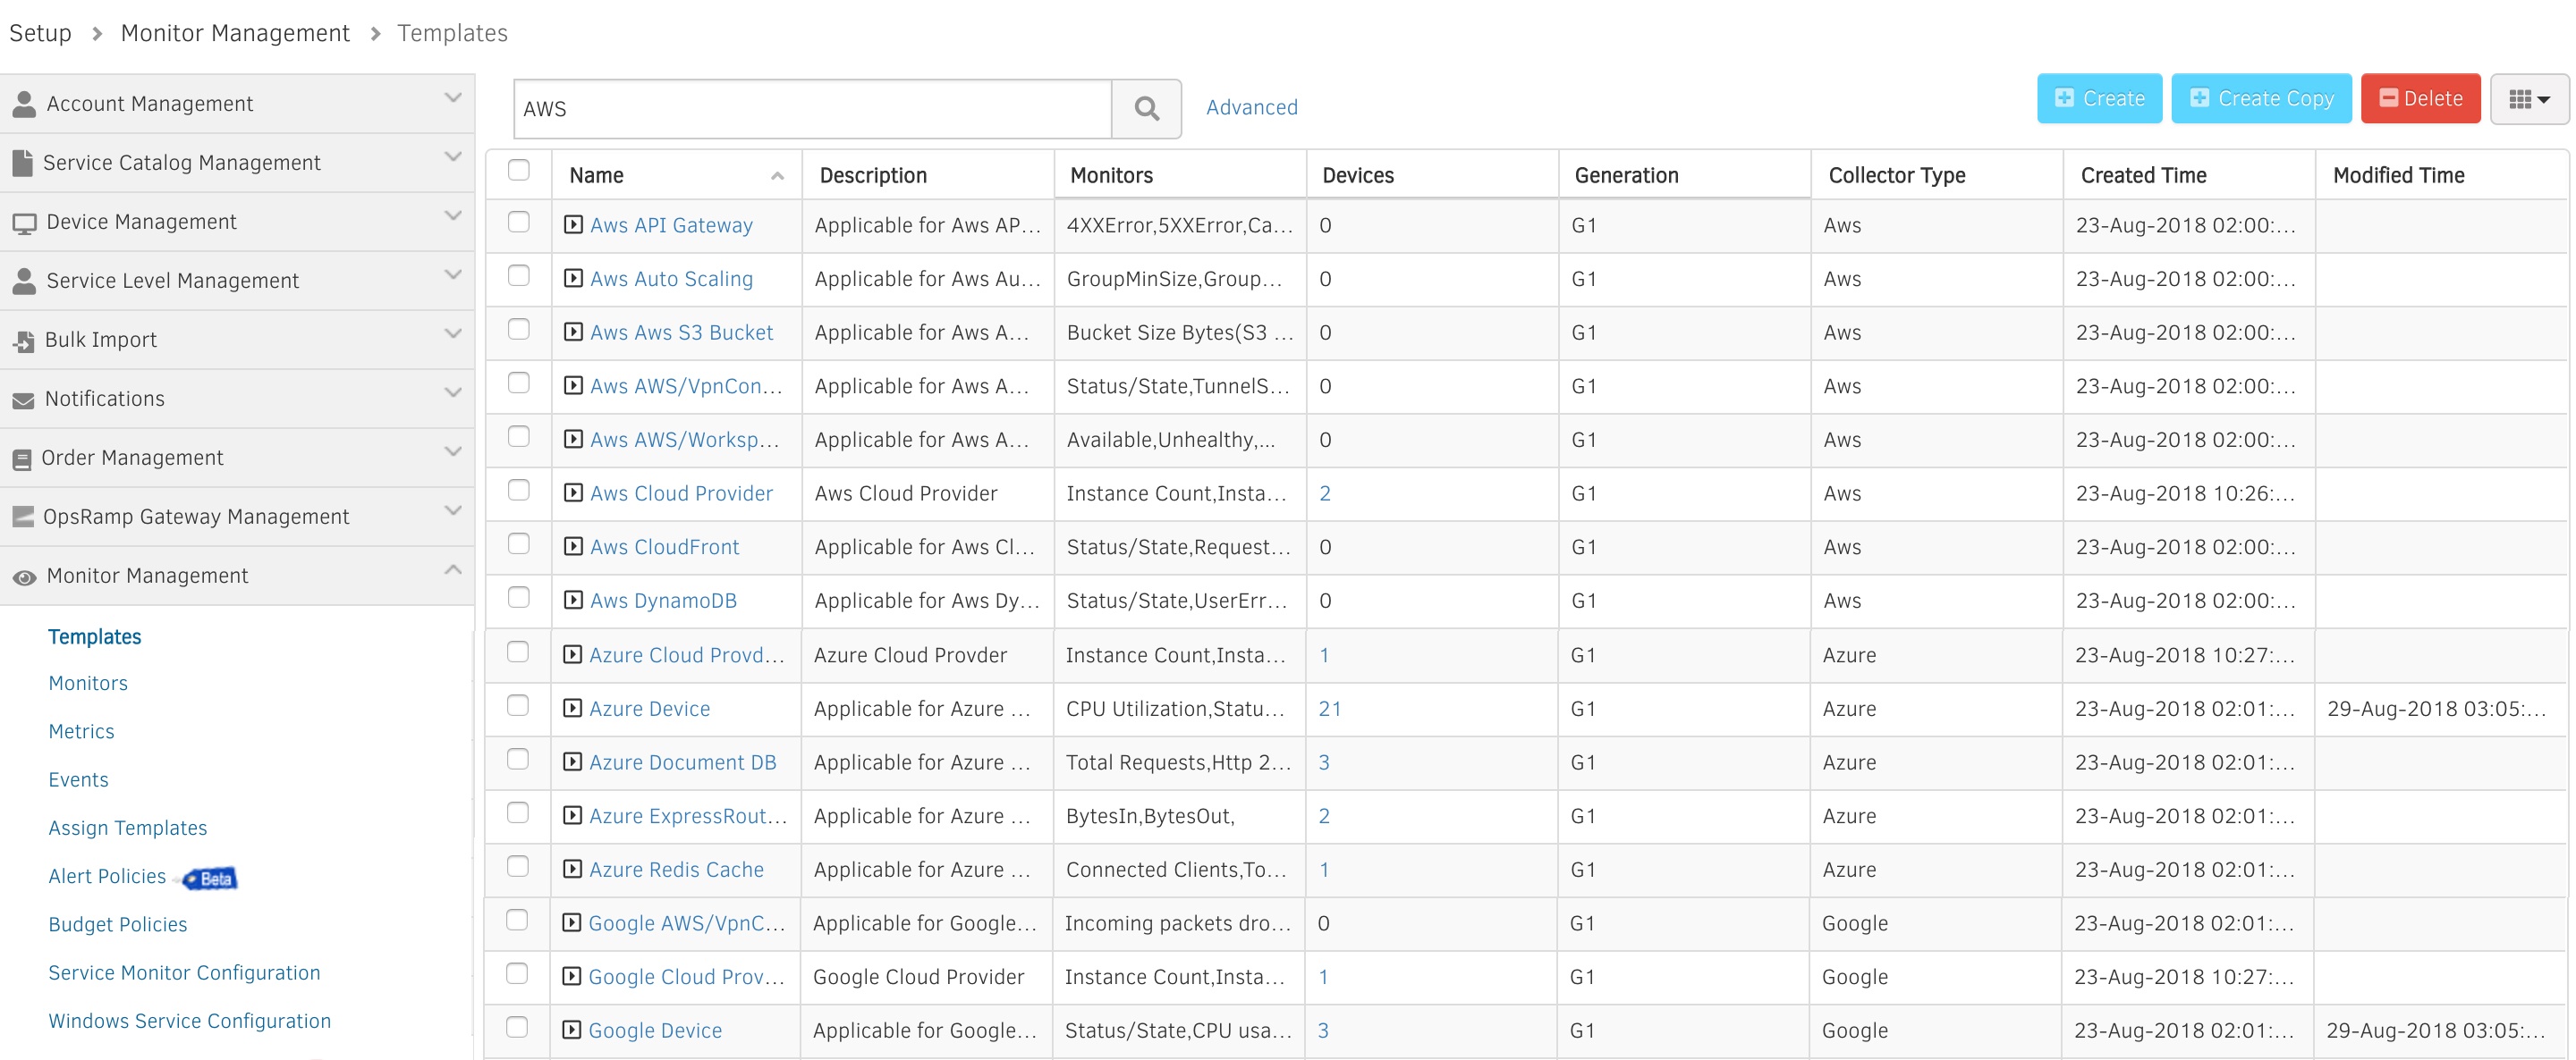This screenshot has width=2576, height=1060.
Task: Expand row arrow icon for Azure Redis Cache
Action: 572,869
